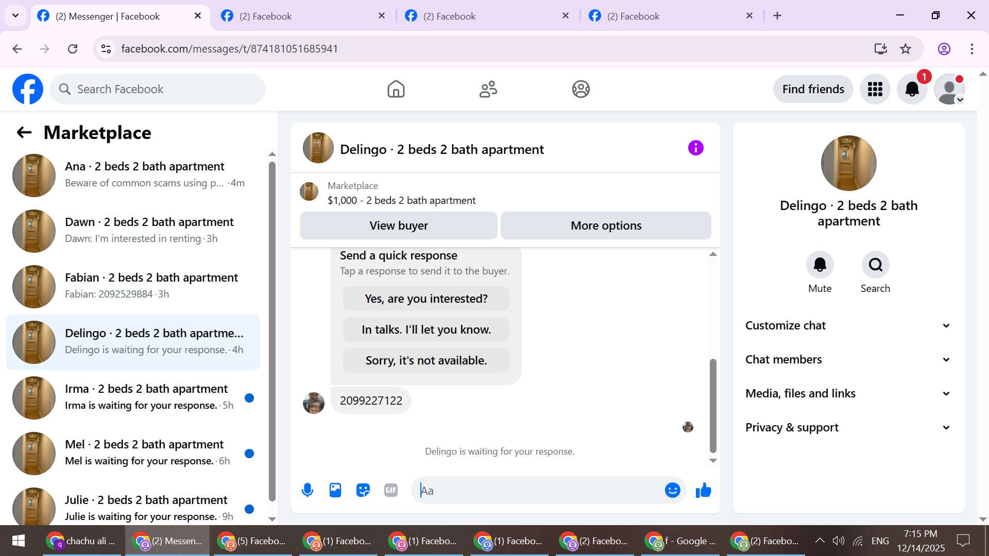Screen dimensions: 989x556
Task: Mute this Delingo conversation
Action: click(820, 265)
